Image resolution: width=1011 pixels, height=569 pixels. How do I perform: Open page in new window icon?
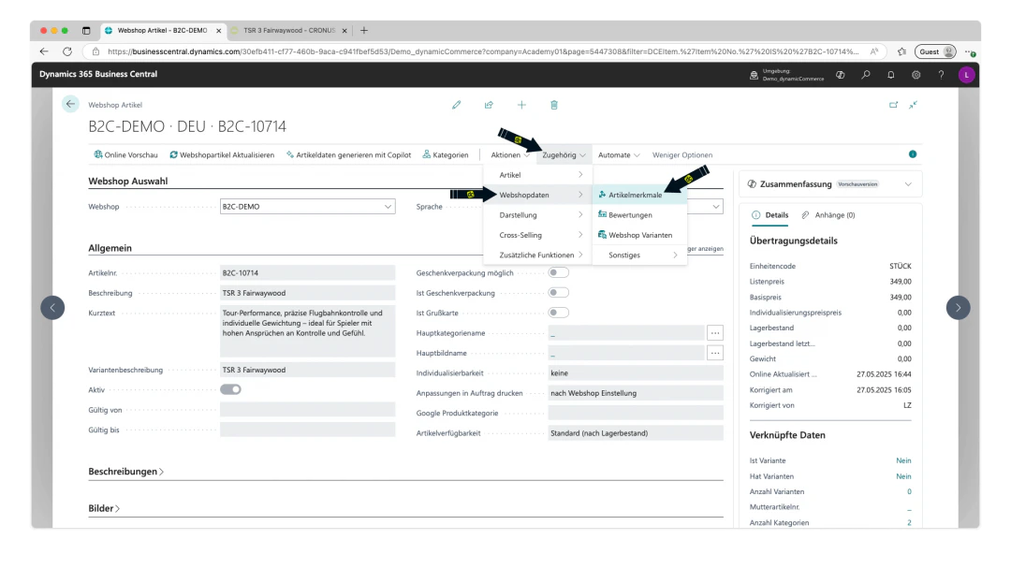coord(894,105)
